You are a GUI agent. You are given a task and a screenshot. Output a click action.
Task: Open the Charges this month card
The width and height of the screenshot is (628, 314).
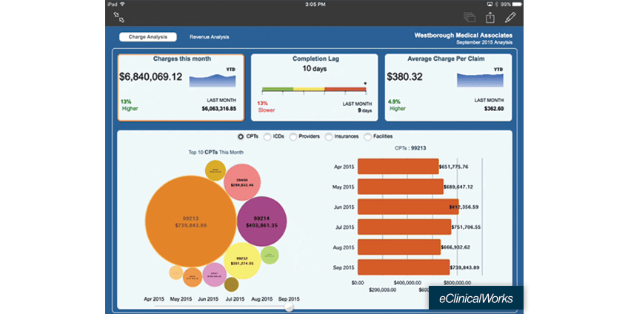[181, 87]
